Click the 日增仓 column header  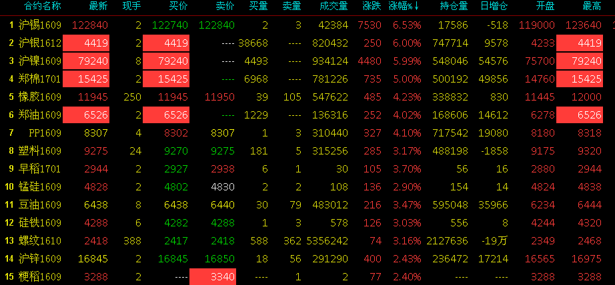[x=494, y=6]
